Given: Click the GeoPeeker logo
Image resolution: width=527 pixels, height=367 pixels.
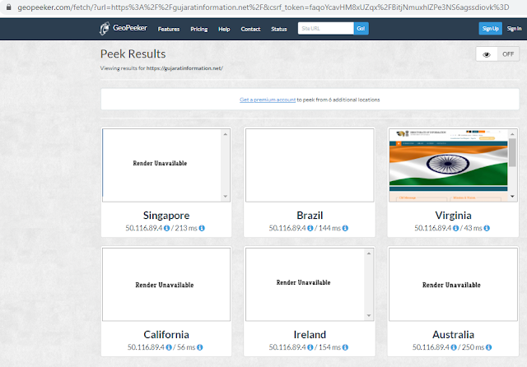Looking at the screenshot, I should tap(124, 28).
